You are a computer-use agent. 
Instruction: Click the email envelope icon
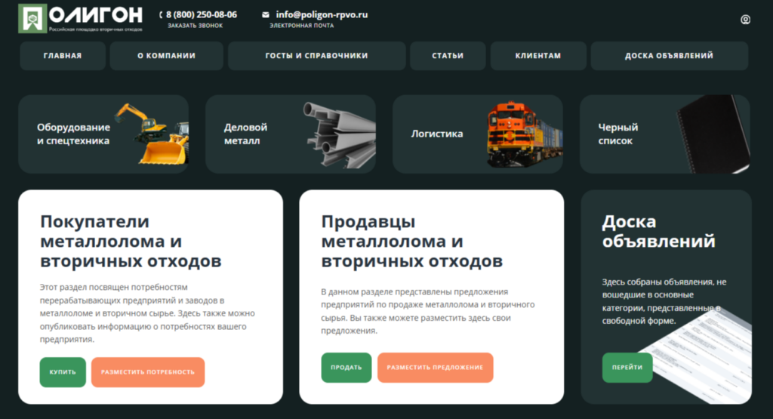(x=265, y=15)
